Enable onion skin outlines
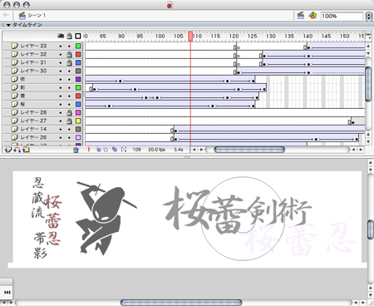This screenshot has width=374, height=306. pyautogui.click(x=106, y=150)
